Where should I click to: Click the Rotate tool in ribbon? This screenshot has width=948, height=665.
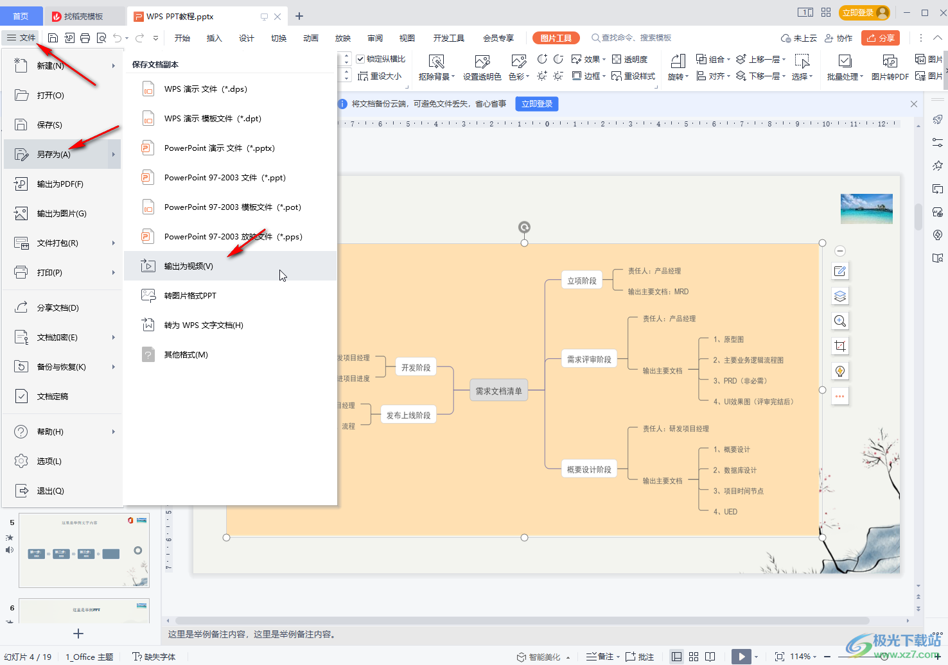pos(678,67)
